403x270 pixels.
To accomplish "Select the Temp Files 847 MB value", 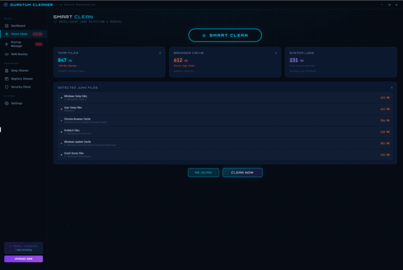I will click(x=65, y=60).
